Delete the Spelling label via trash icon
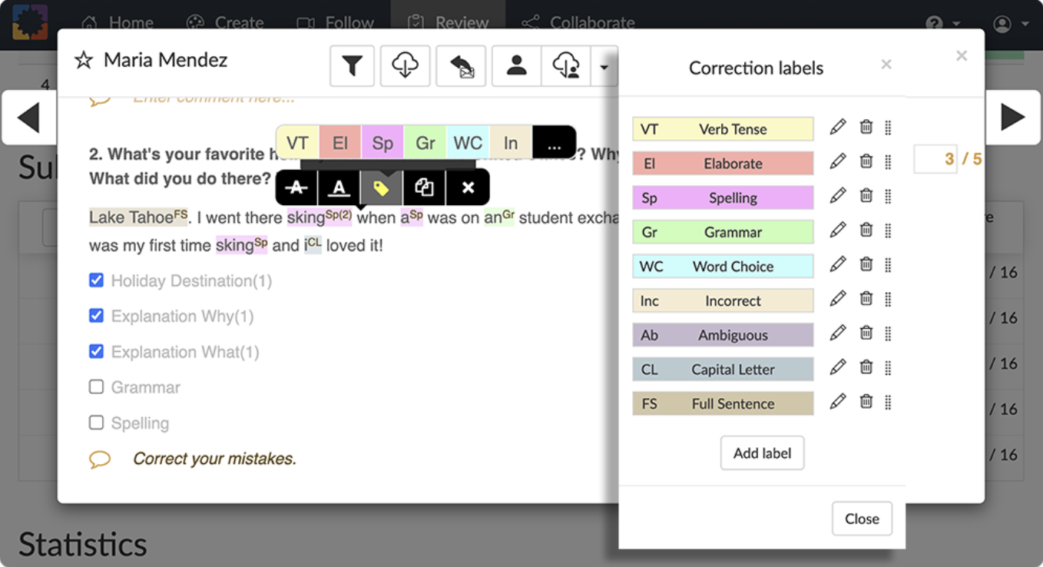 click(866, 196)
